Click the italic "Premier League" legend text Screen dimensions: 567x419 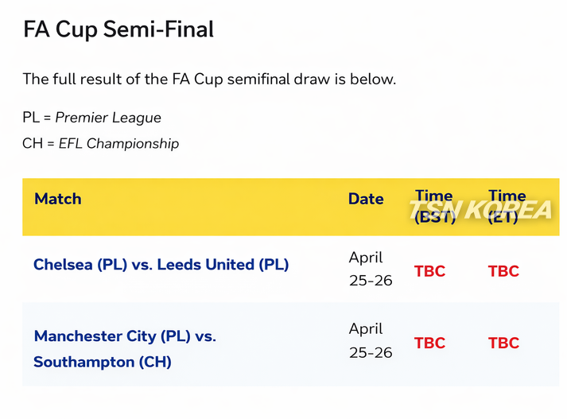108,118
